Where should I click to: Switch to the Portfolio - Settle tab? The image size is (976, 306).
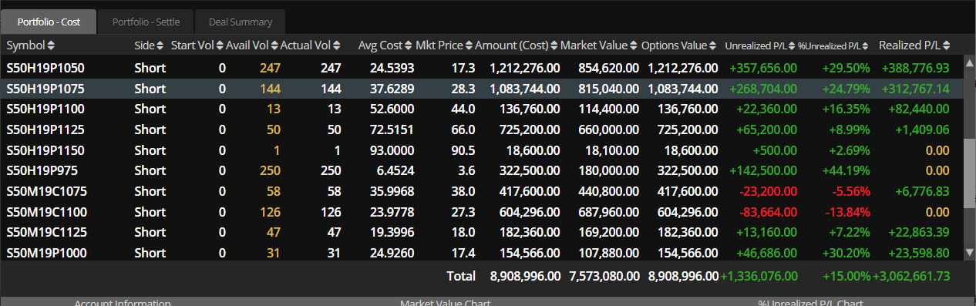click(x=146, y=22)
